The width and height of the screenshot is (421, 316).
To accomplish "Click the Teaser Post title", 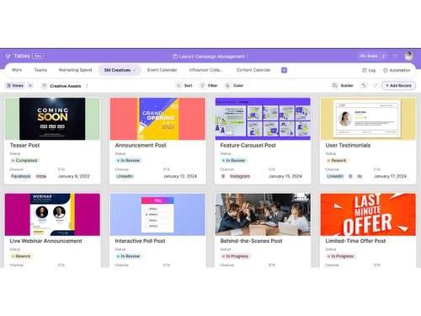I will (x=24, y=145).
